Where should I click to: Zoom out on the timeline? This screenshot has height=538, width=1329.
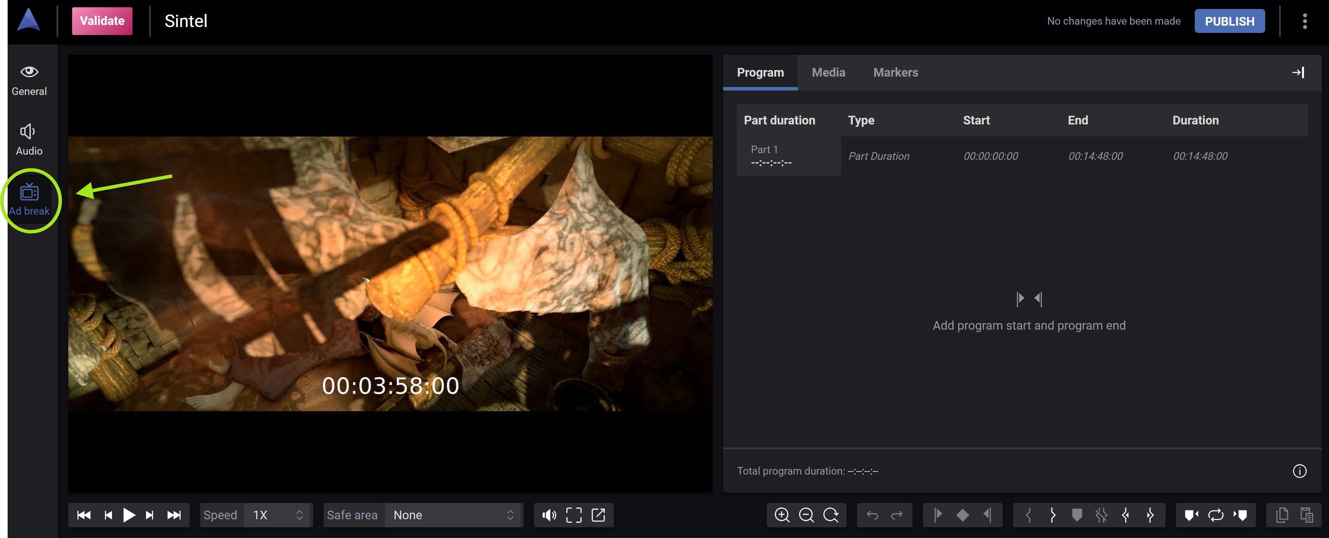point(806,515)
